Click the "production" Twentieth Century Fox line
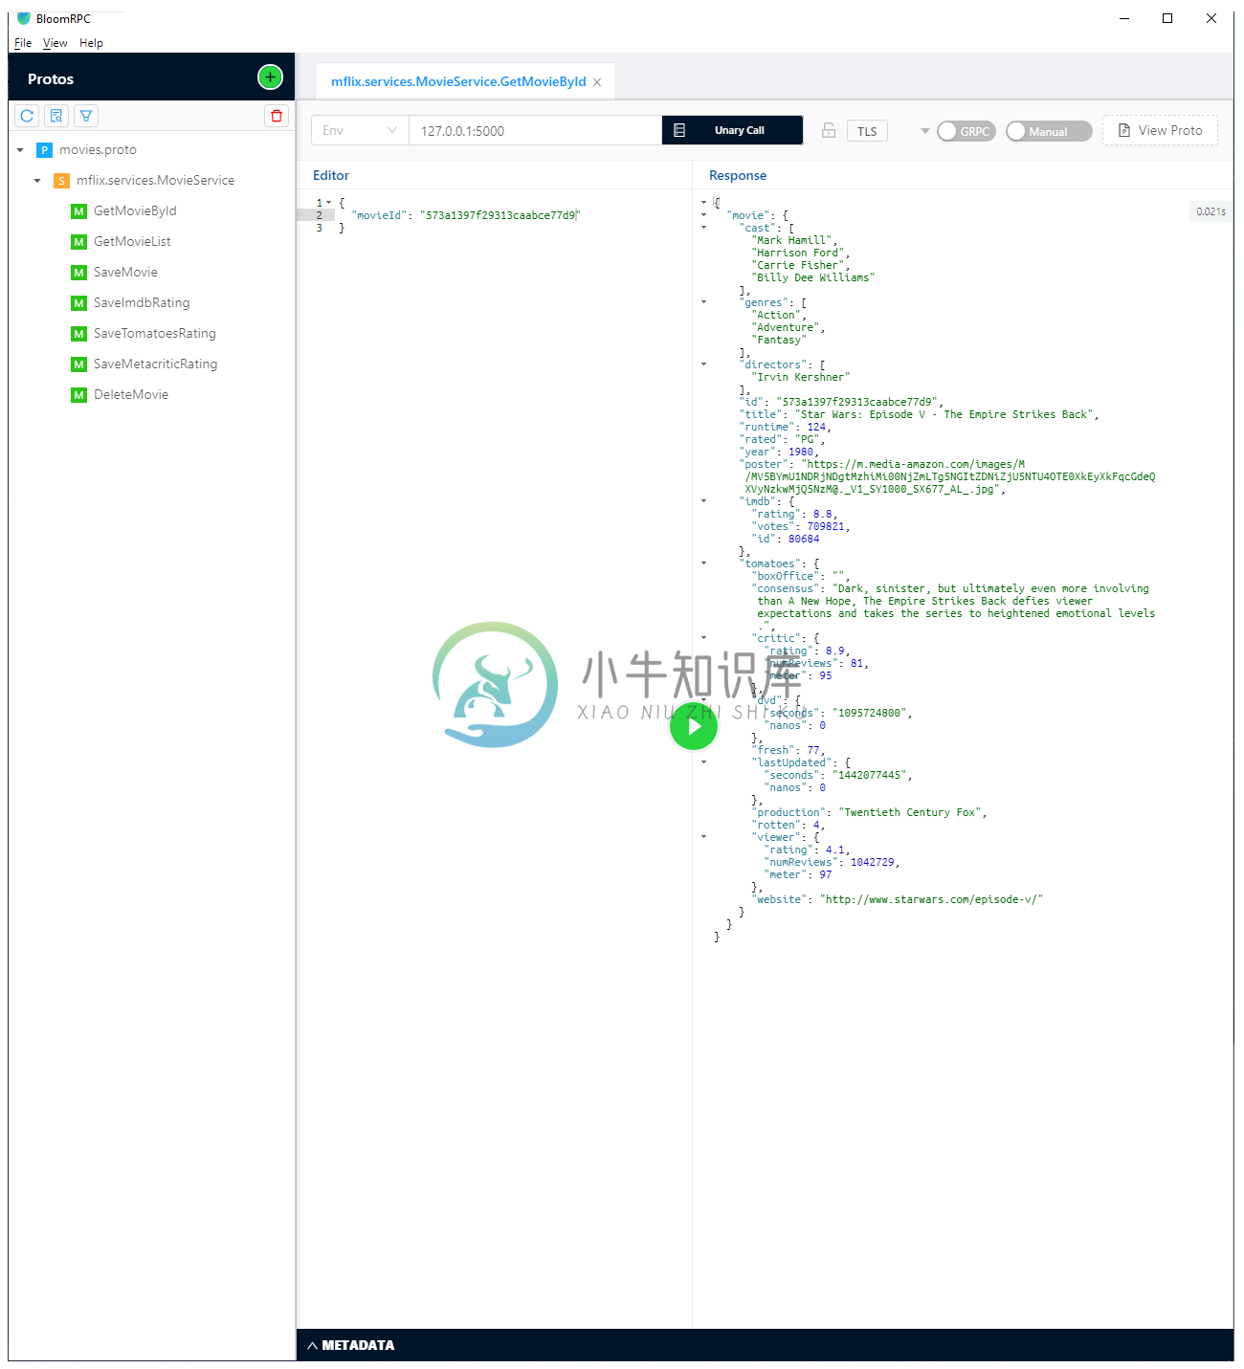 point(869,812)
